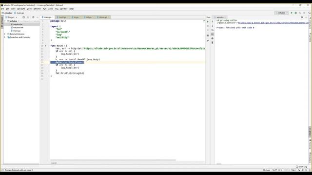Open the View menu
Image resolution: width=312 pixels, height=175 pixels.
point(13,9)
